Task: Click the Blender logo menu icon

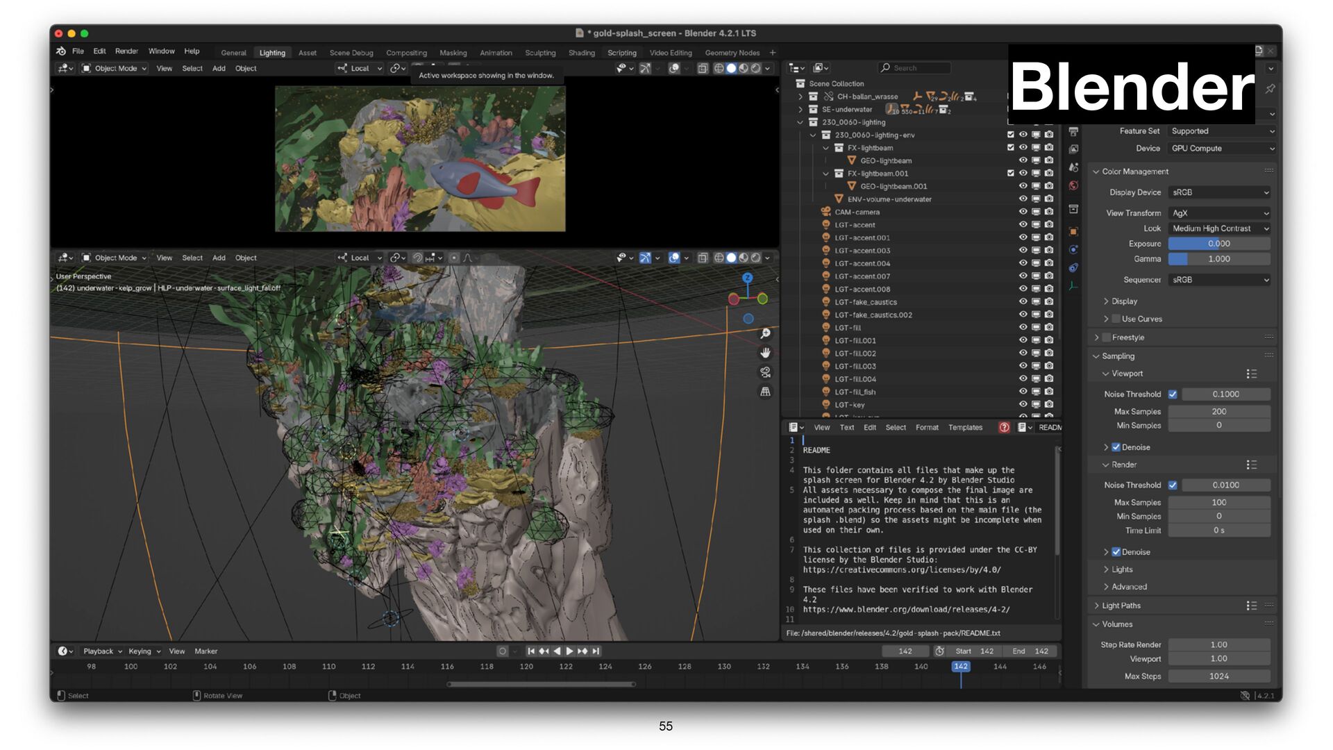Action: (61, 51)
